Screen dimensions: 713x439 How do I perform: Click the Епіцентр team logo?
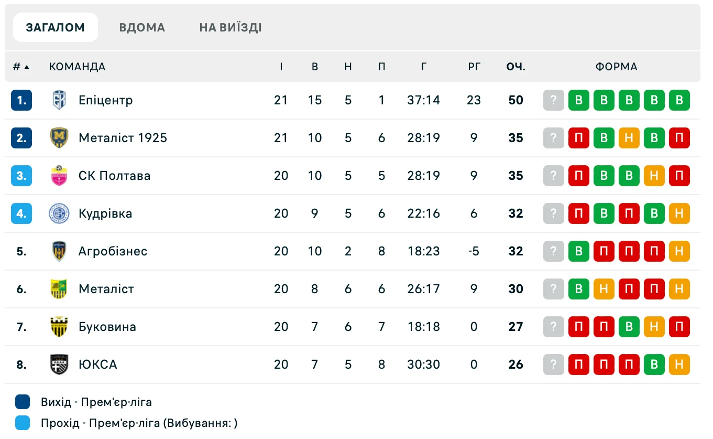59,100
